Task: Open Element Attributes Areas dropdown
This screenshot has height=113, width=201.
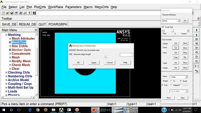Action: click(x=179, y=21)
